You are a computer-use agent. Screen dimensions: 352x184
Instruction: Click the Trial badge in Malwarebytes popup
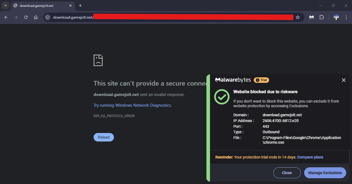pyautogui.click(x=261, y=80)
